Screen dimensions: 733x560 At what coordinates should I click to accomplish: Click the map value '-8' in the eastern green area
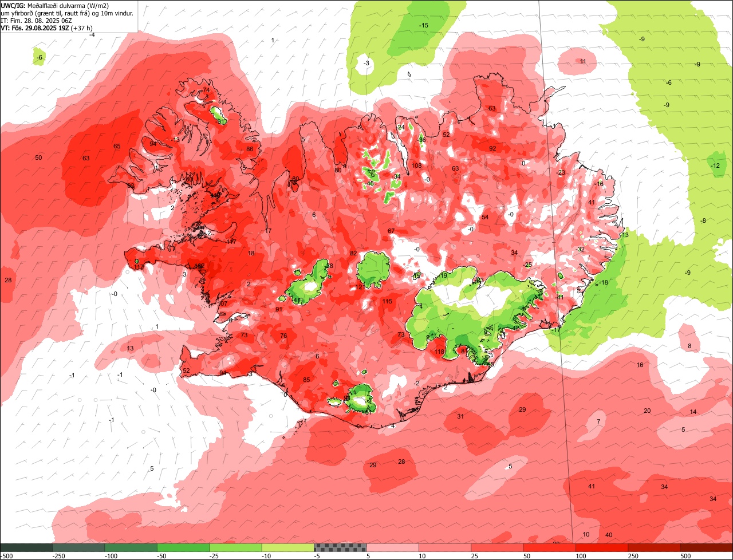click(703, 220)
